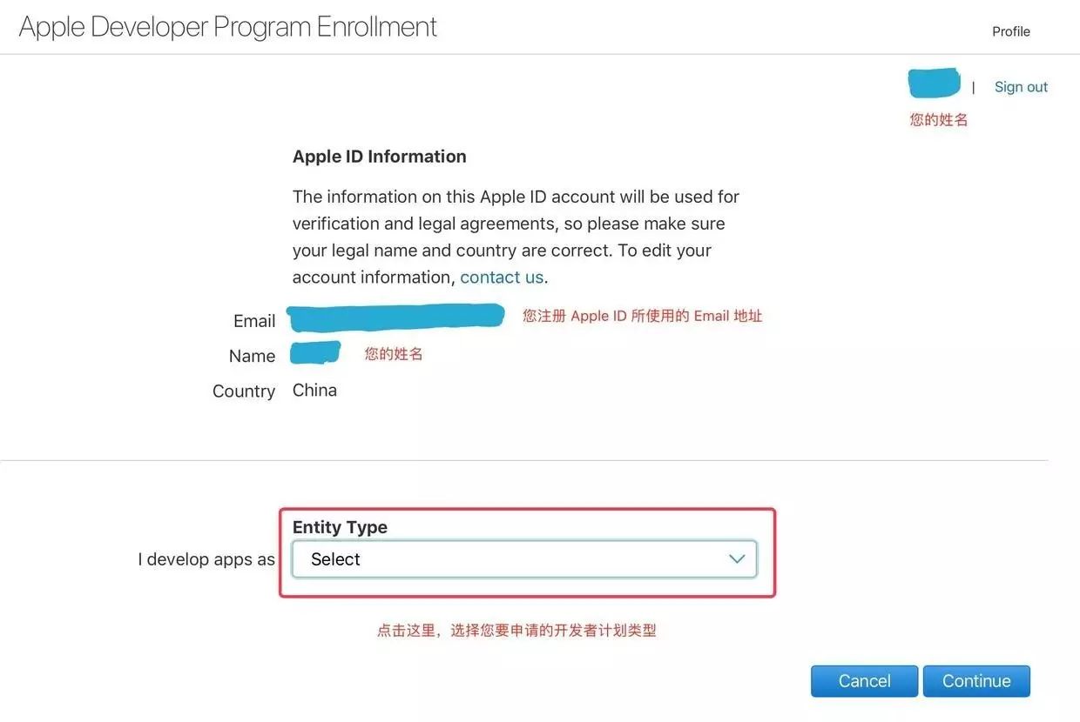Image resolution: width=1080 pixels, height=722 pixels.
Task: Click the Cancel button
Action: [864, 681]
